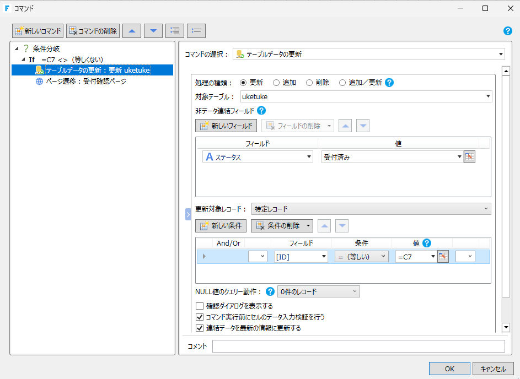The image size is (520, 379).
Task: Click the move command down arrow icon
Action: point(153,31)
